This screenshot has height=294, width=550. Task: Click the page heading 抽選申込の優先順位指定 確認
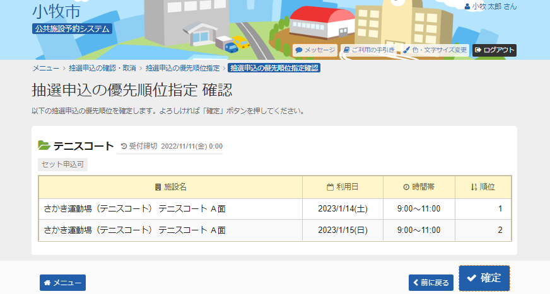132,90
